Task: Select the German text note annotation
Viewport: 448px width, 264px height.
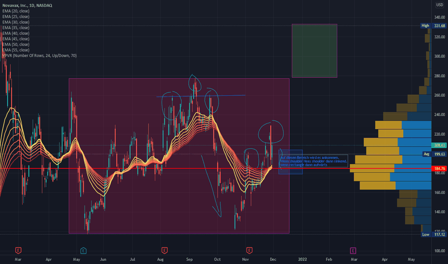Action: (313, 161)
